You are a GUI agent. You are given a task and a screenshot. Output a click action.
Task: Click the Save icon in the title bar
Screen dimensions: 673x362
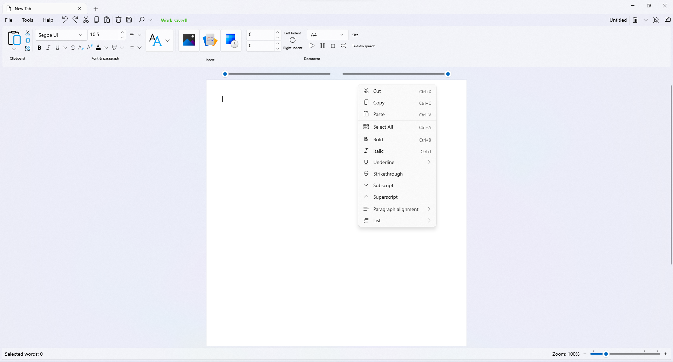tap(129, 20)
